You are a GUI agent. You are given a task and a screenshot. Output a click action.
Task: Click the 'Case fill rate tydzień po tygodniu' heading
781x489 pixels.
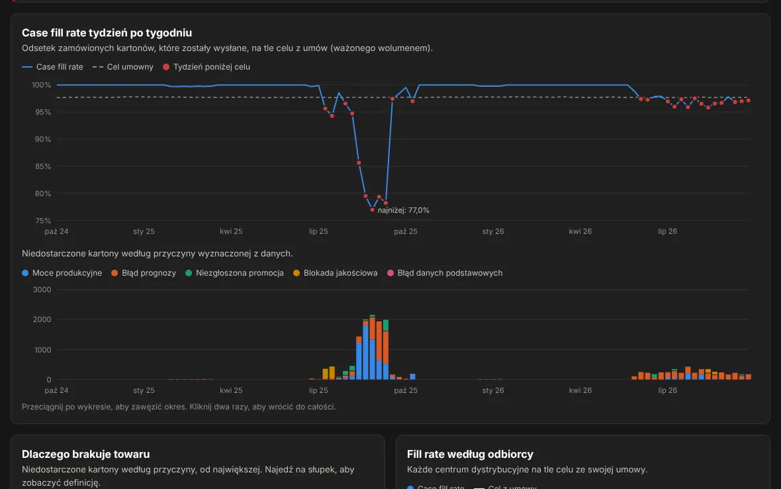(x=107, y=33)
